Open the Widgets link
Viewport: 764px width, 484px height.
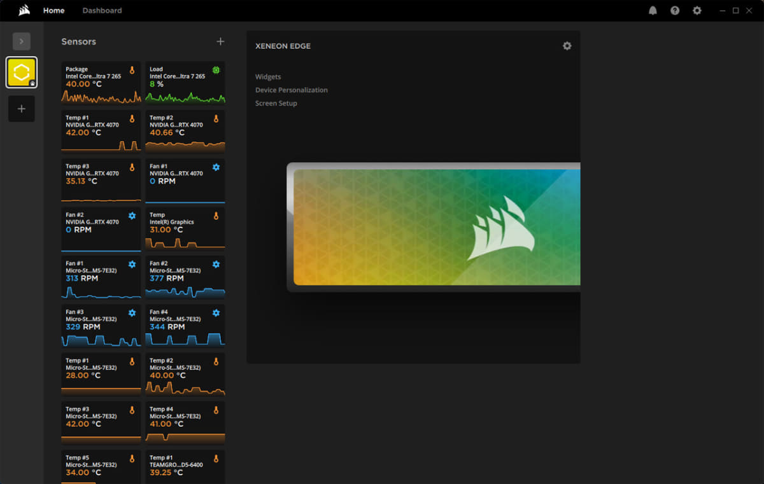click(x=268, y=76)
